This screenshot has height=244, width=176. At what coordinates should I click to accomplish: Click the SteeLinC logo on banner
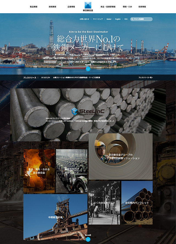[x=84, y=111]
